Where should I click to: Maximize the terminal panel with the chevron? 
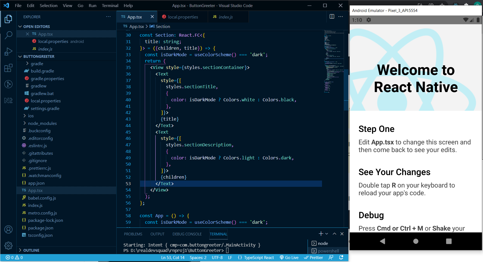pos(335,234)
